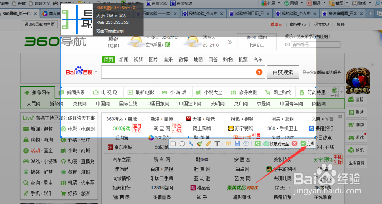Select 新闻 search category tab
Screen dimensions: 382x204
[123, 60]
